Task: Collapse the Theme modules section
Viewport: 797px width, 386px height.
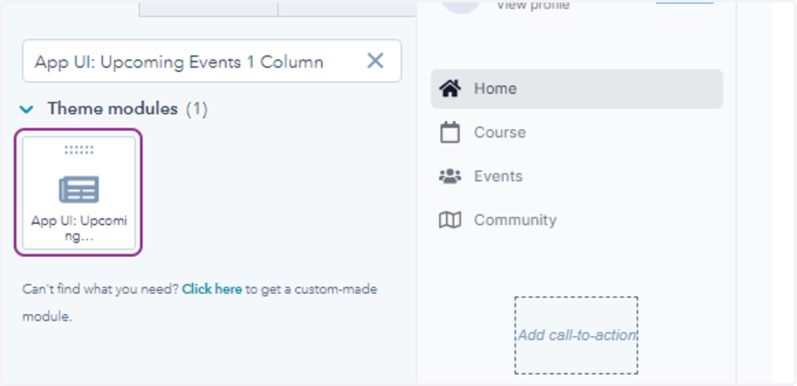Action: tap(27, 109)
